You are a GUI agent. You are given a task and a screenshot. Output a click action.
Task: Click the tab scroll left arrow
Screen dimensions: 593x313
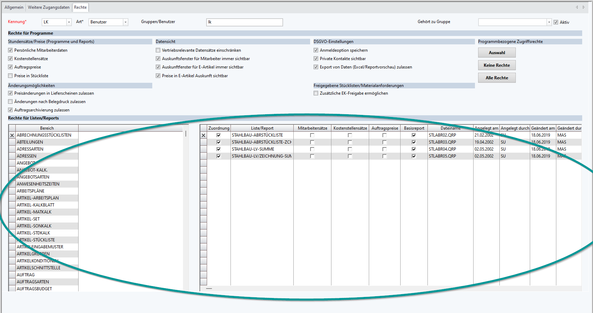(577, 7)
